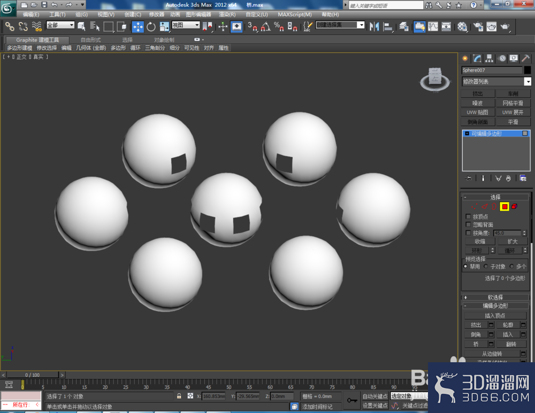Toggle absolute transform type-in mode icon
Viewport: 535px width, 413px height.
coord(190,396)
